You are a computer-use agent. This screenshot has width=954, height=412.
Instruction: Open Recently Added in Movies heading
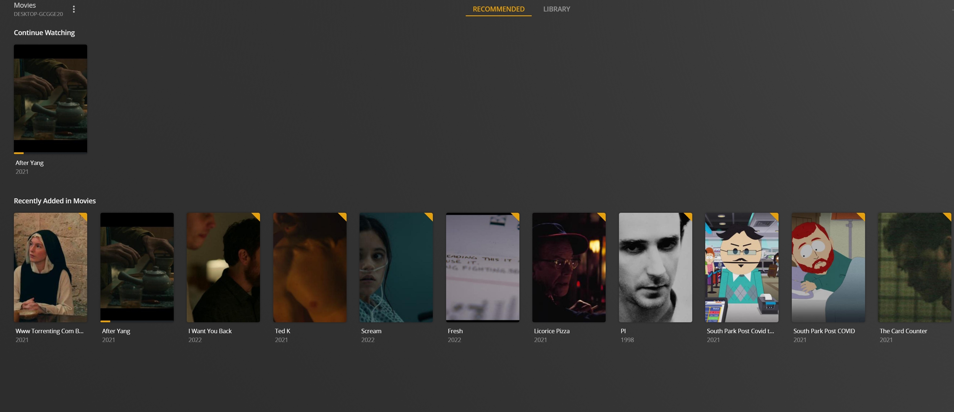coord(54,201)
